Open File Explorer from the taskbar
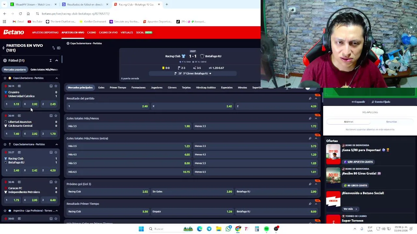 219,229
